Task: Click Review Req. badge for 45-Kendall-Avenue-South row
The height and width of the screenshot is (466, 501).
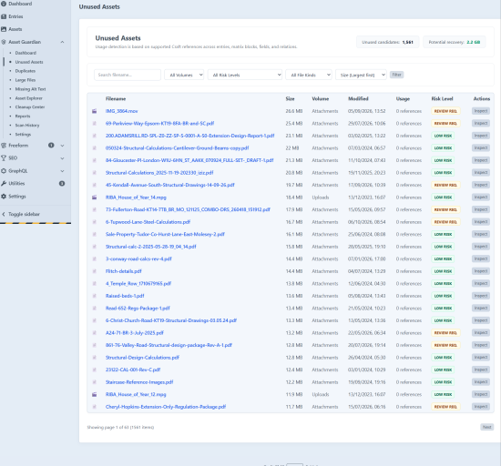Action: tap(445, 185)
